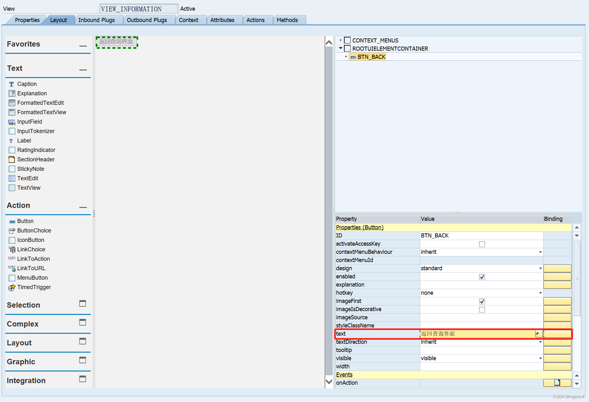Click the Events link
The image size is (589, 402).
coord(344,375)
